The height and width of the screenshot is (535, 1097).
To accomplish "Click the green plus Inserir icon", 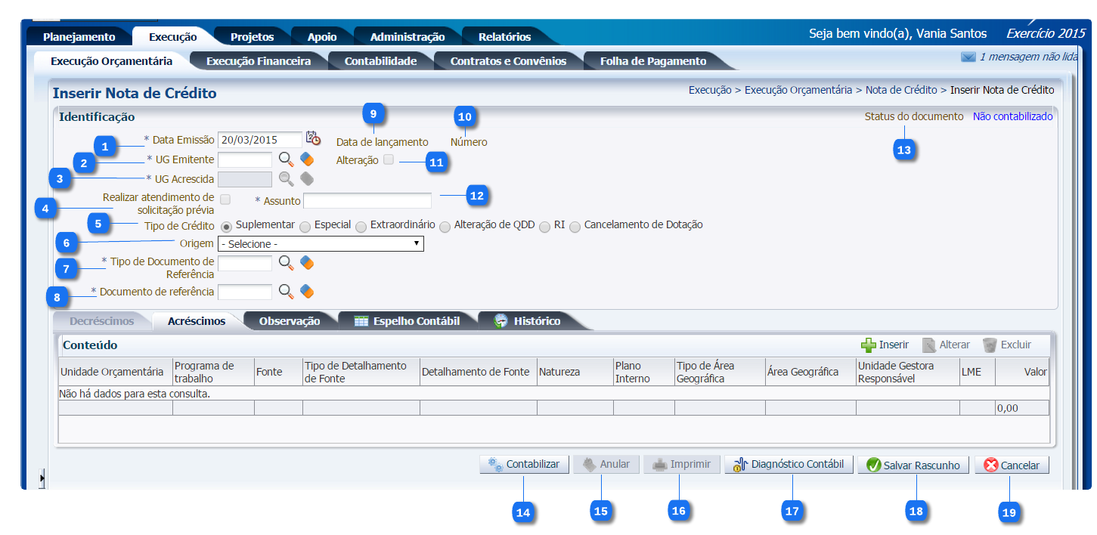I will point(869,345).
